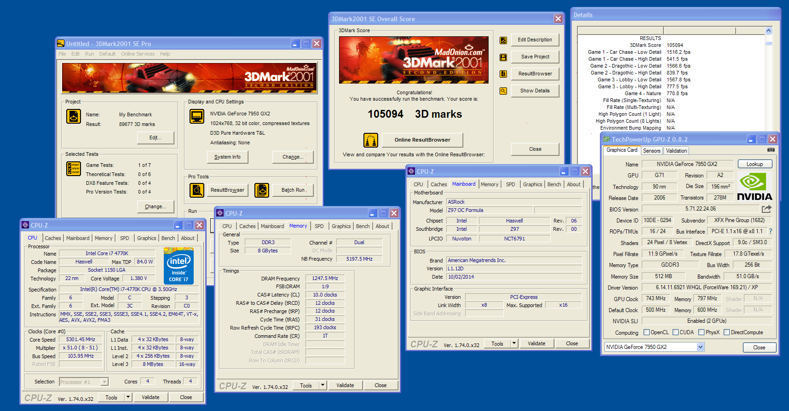Click the System Info button

click(x=227, y=157)
